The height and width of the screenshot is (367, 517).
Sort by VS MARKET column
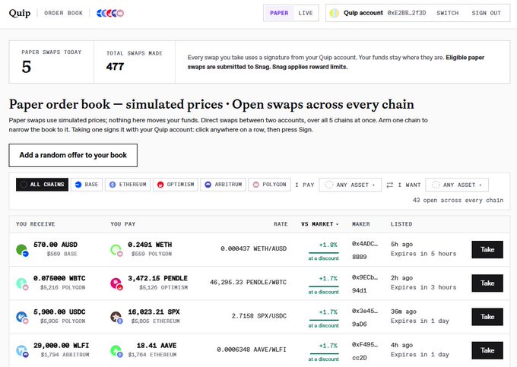coord(320,224)
